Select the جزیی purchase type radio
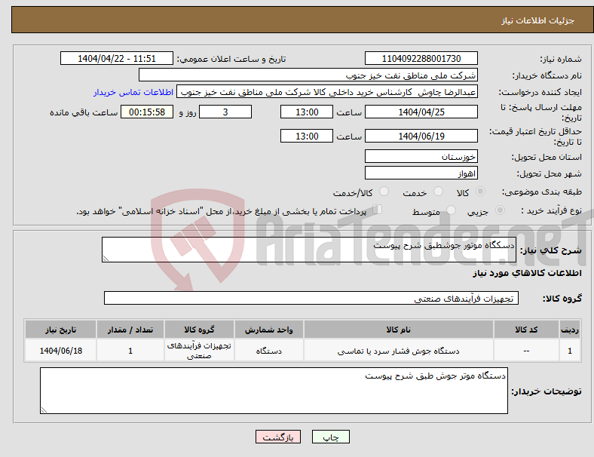This screenshot has width=594, height=457. 500,210
